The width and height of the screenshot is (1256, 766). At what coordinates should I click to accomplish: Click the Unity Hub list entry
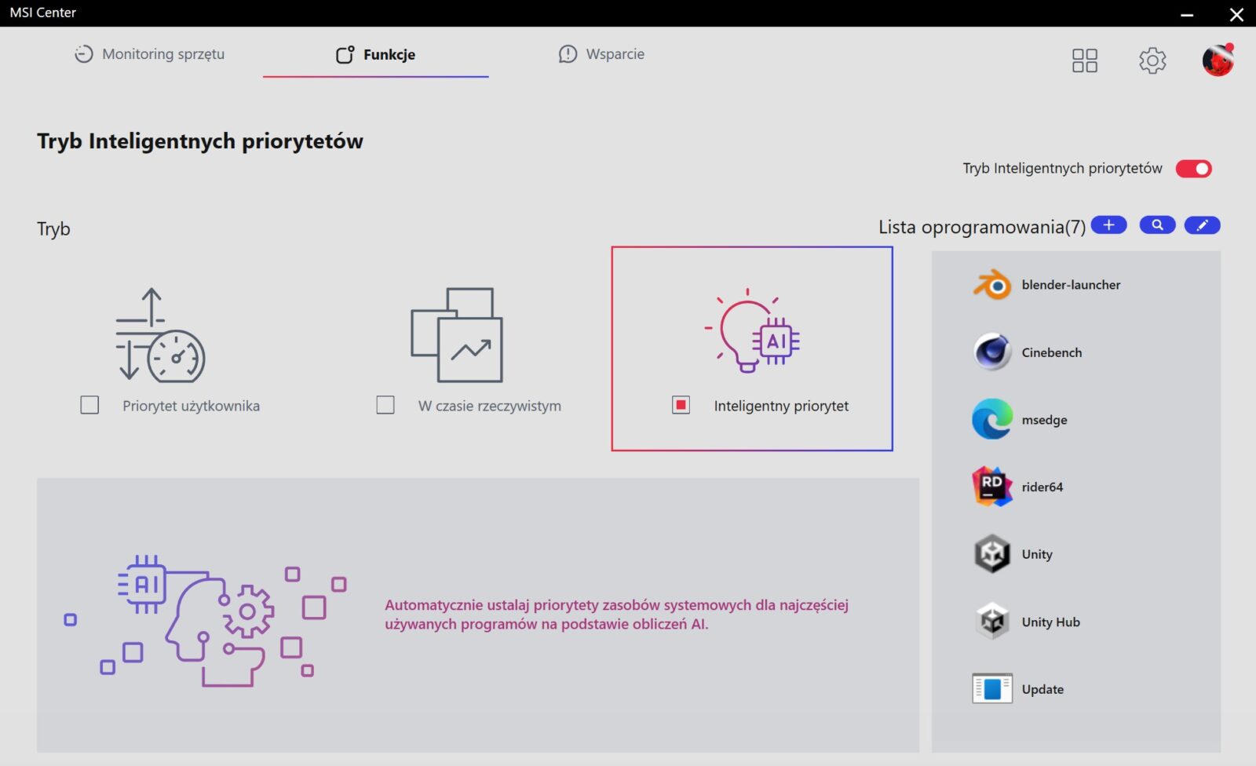coord(1050,622)
